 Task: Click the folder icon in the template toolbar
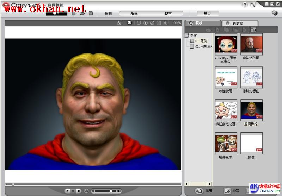(x=209, y=30)
